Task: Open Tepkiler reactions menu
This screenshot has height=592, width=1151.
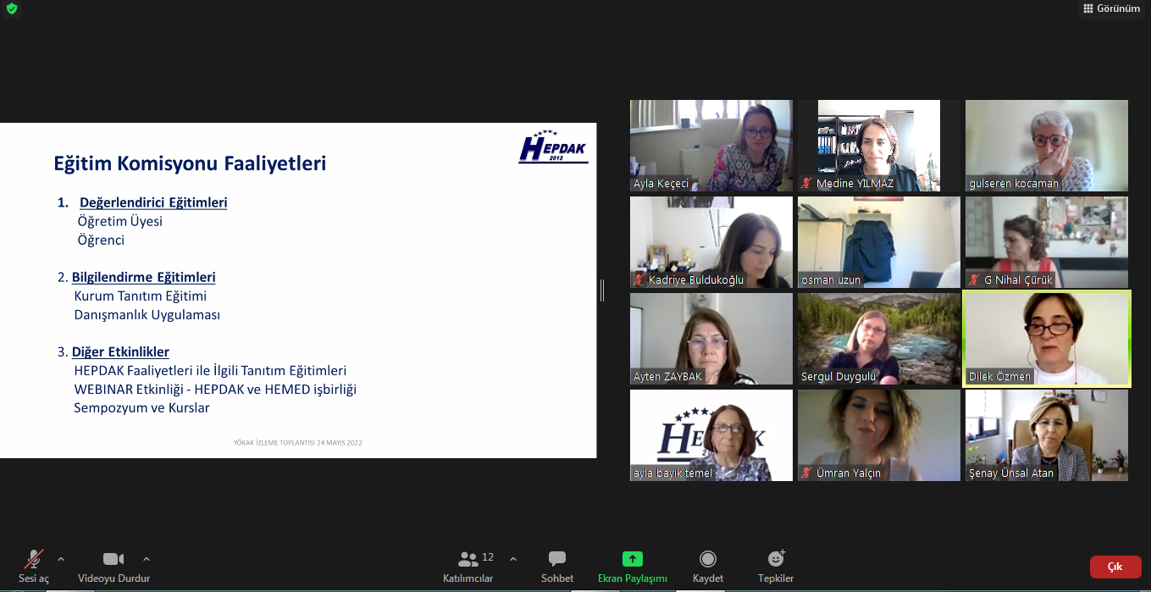Action: (x=775, y=565)
